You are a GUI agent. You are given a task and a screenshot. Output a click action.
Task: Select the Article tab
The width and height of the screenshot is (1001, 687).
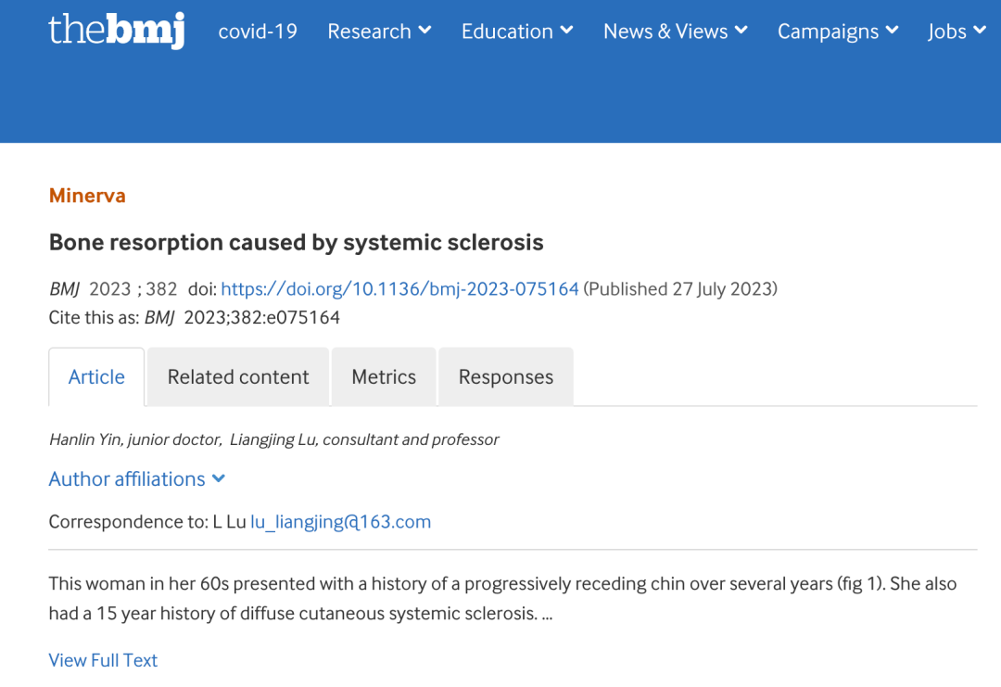pyautogui.click(x=96, y=376)
